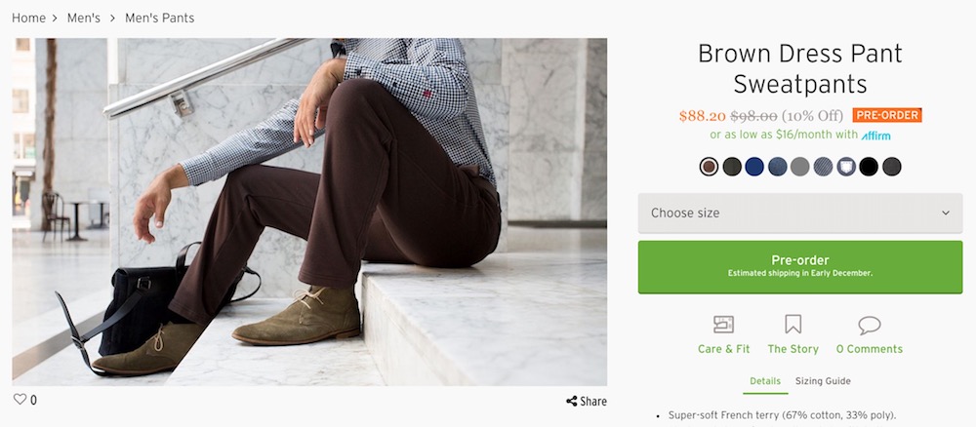Select the royal blue color swatch
The width and height of the screenshot is (976, 427).
(754, 167)
